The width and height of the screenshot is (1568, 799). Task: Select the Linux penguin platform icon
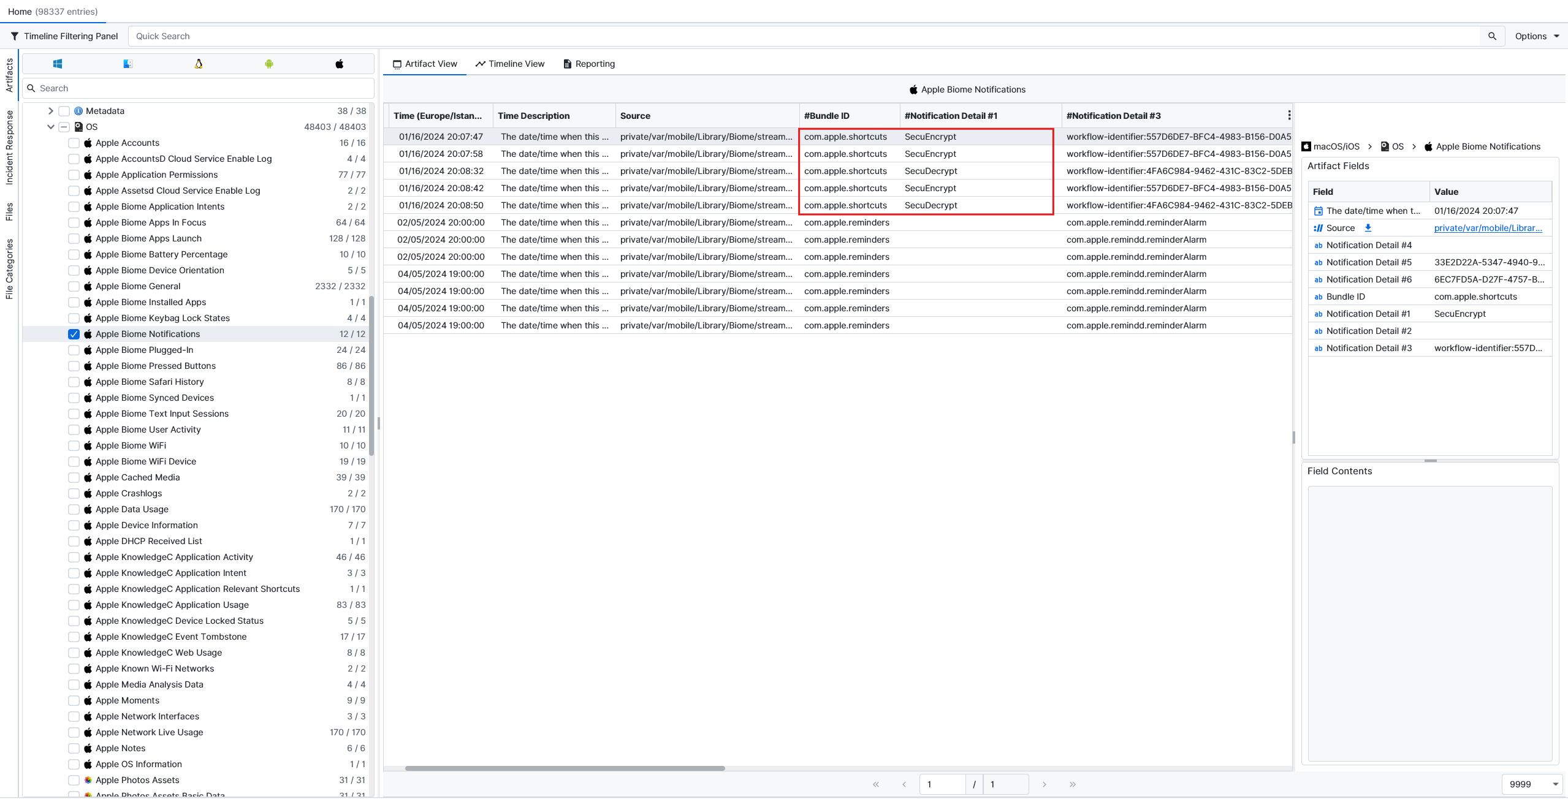199,64
